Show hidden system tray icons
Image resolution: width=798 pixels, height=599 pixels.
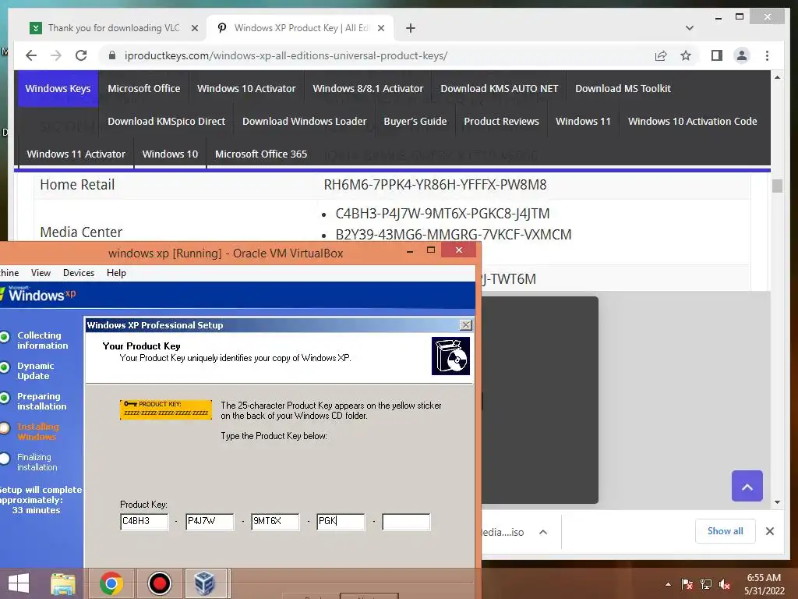668,584
